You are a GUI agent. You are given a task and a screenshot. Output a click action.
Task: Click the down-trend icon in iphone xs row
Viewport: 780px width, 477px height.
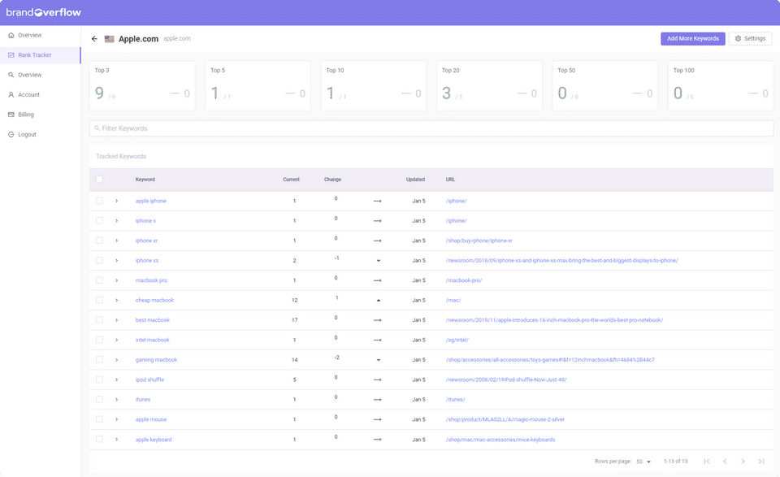coord(378,261)
